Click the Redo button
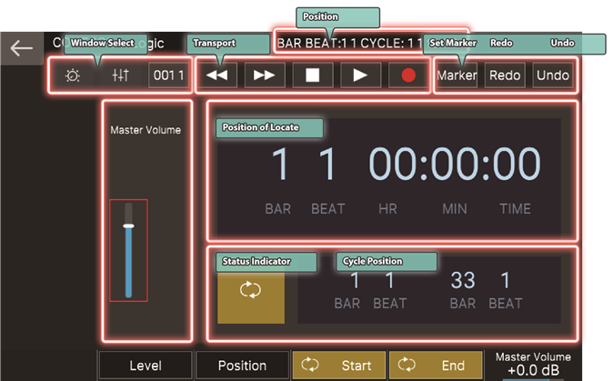 pos(505,75)
